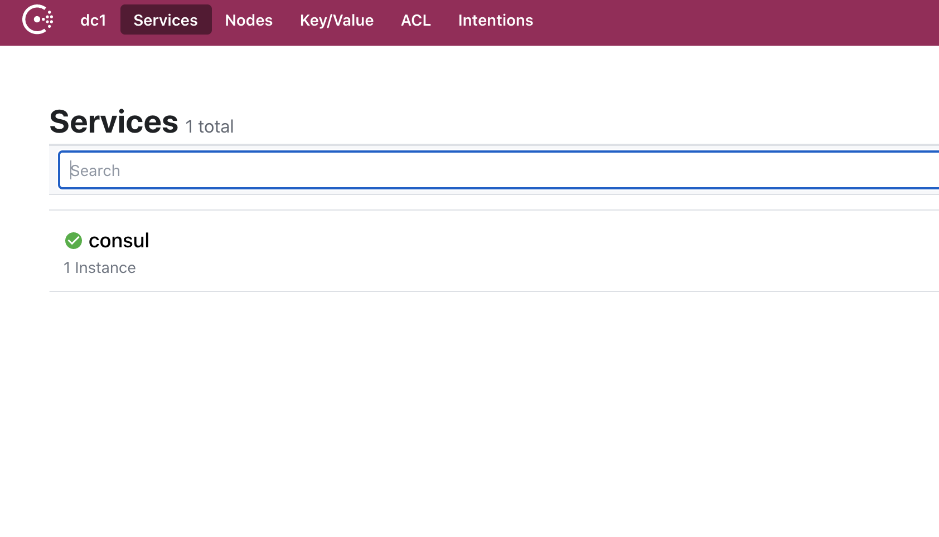Click the highlighted Services navigation item
The image size is (939, 537).
tap(166, 20)
